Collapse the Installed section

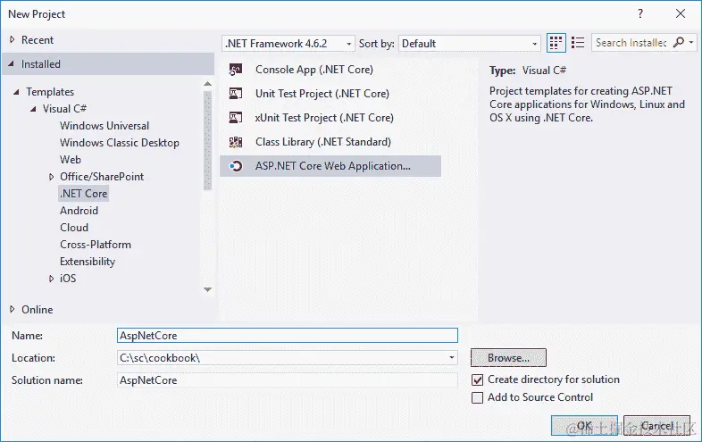[12, 64]
